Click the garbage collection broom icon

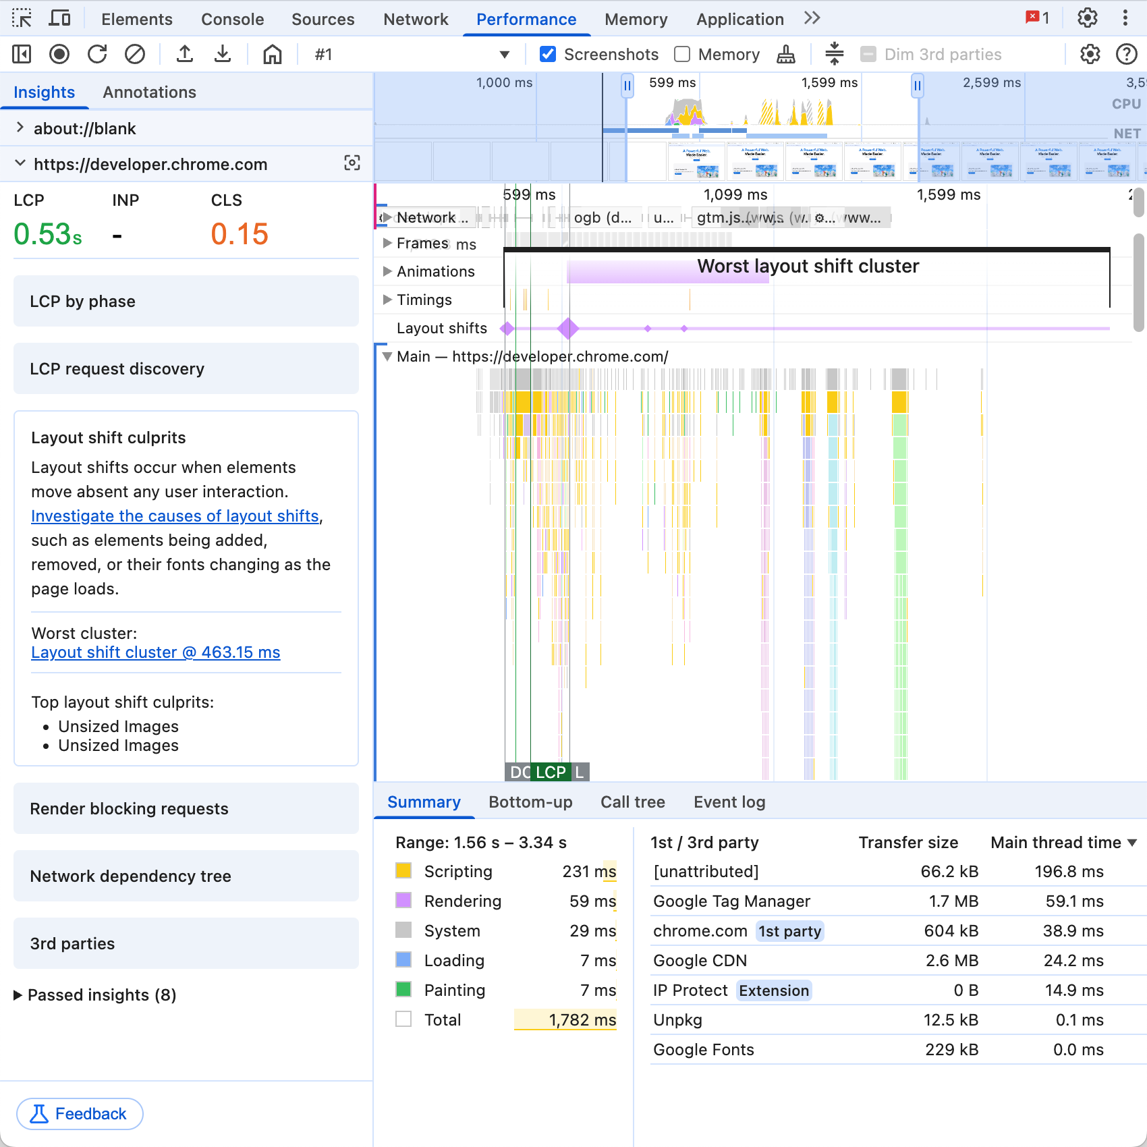(x=785, y=54)
